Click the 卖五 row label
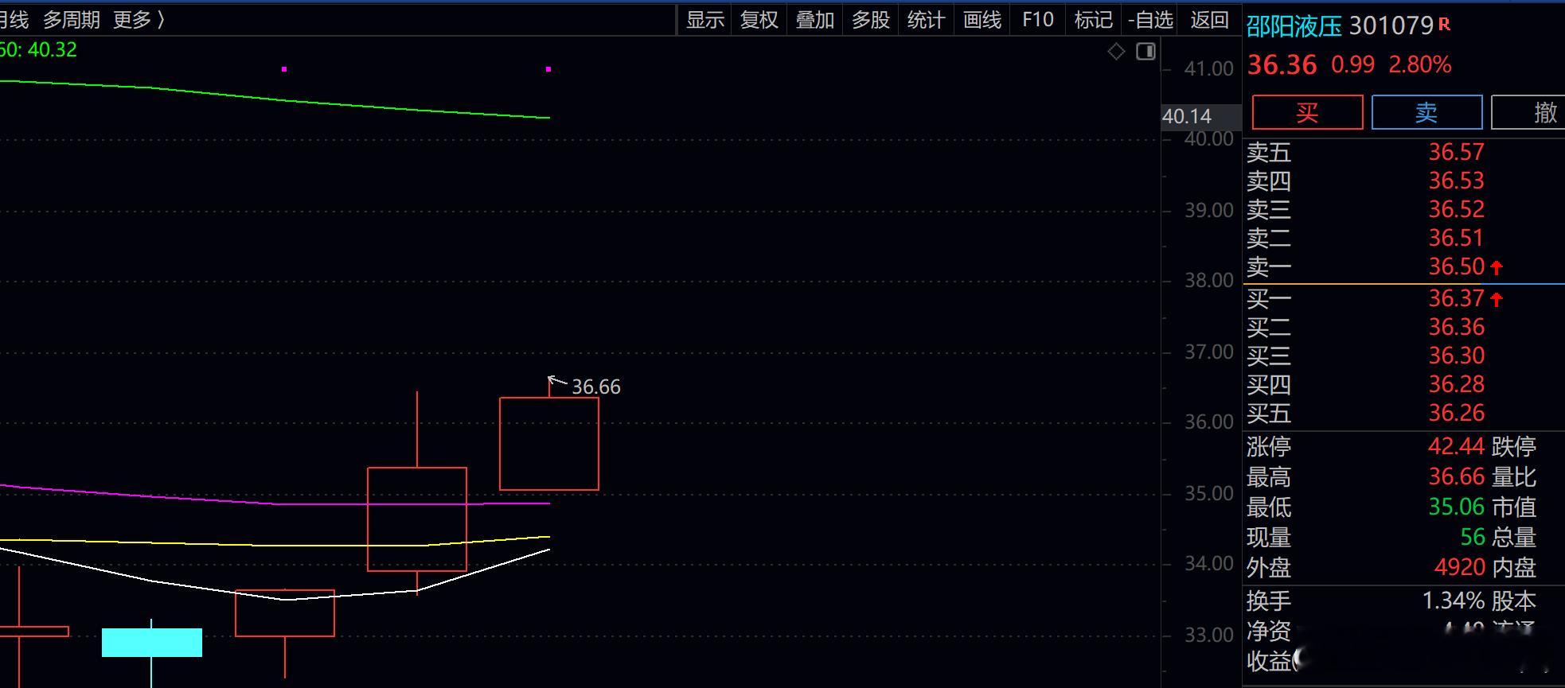 [x=1269, y=152]
